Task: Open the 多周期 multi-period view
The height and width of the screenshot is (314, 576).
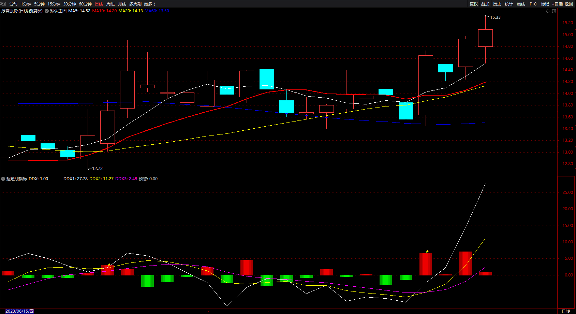Action: pos(135,4)
